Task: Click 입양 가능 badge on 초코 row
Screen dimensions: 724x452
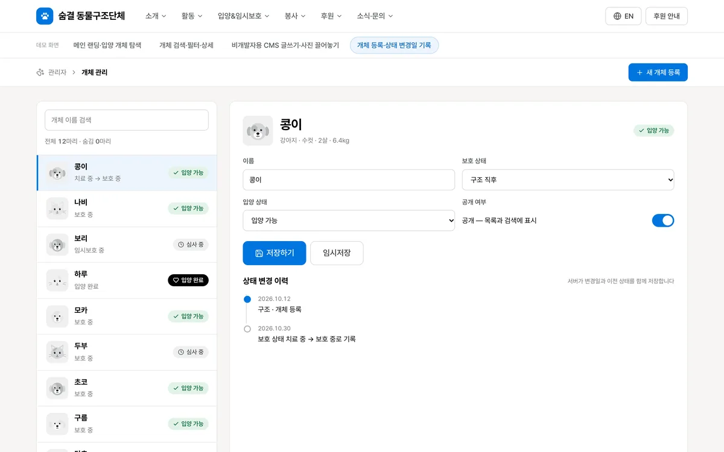Action: [188, 388]
